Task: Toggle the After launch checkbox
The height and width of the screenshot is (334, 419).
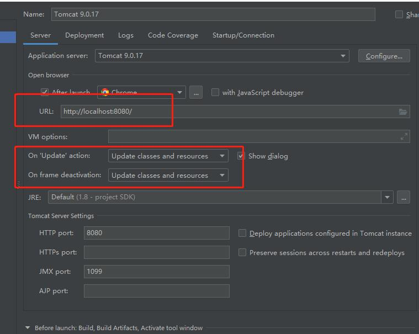Action: pyautogui.click(x=44, y=92)
